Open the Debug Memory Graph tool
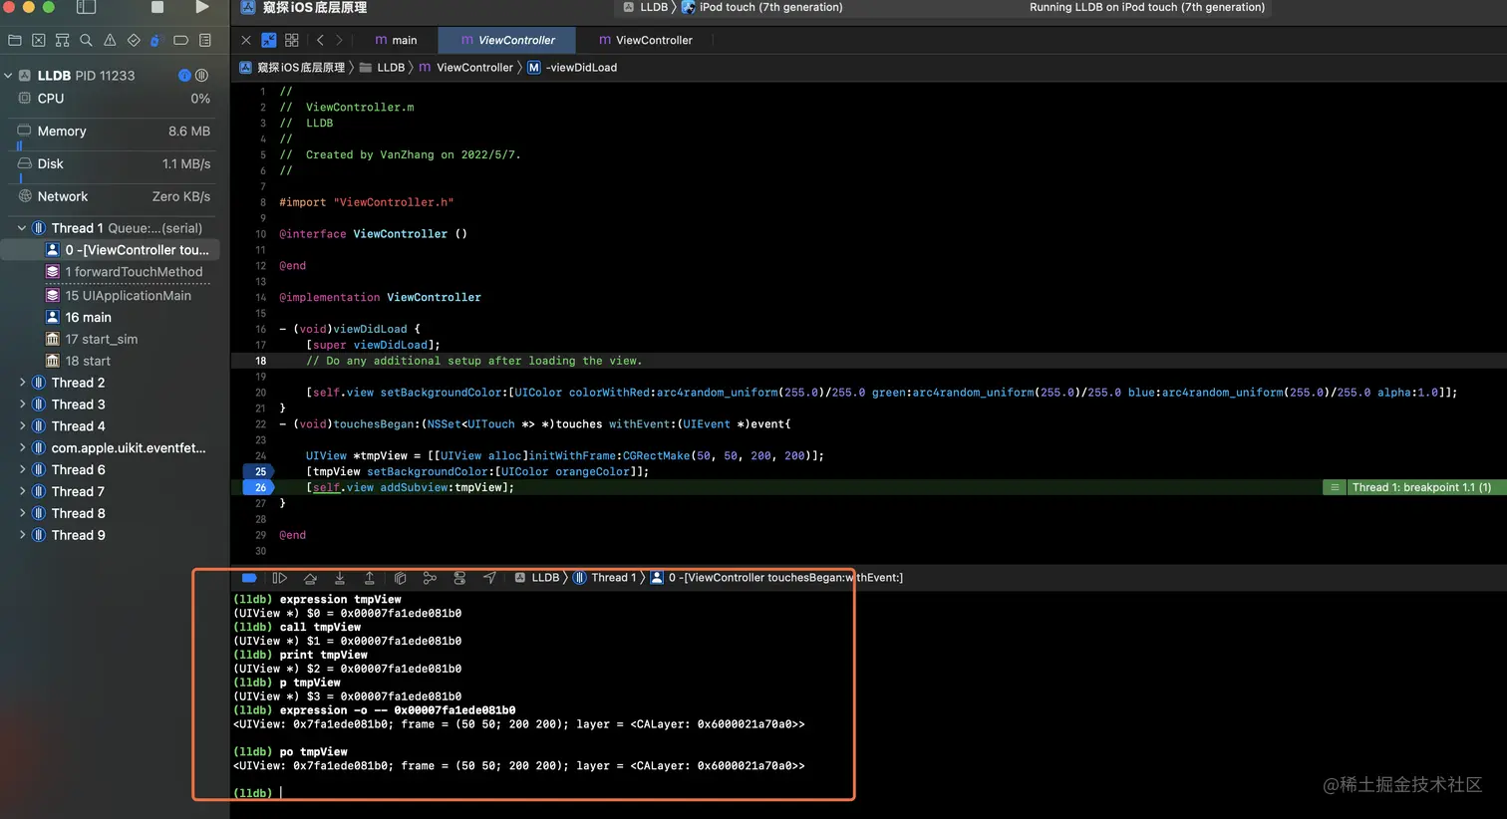Image resolution: width=1507 pixels, height=819 pixels. coord(430,578)
